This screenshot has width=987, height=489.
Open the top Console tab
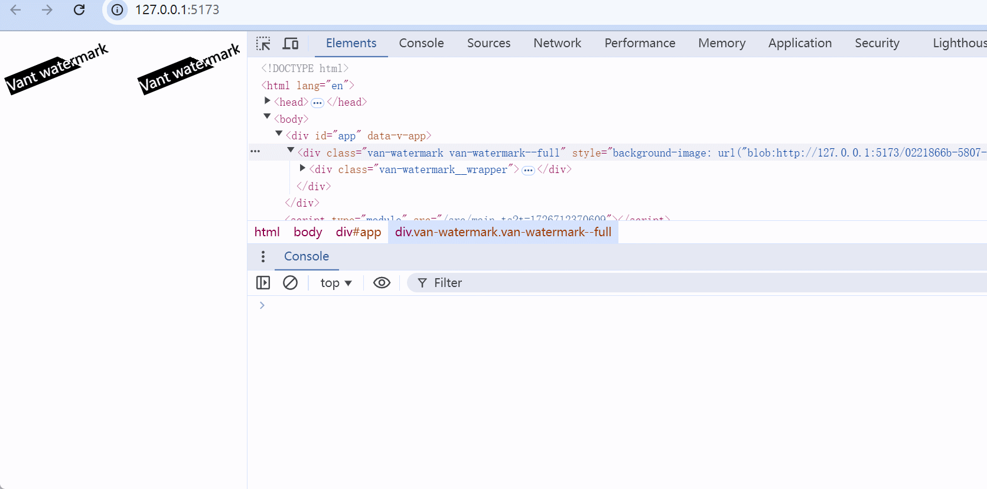coord(421,43)
